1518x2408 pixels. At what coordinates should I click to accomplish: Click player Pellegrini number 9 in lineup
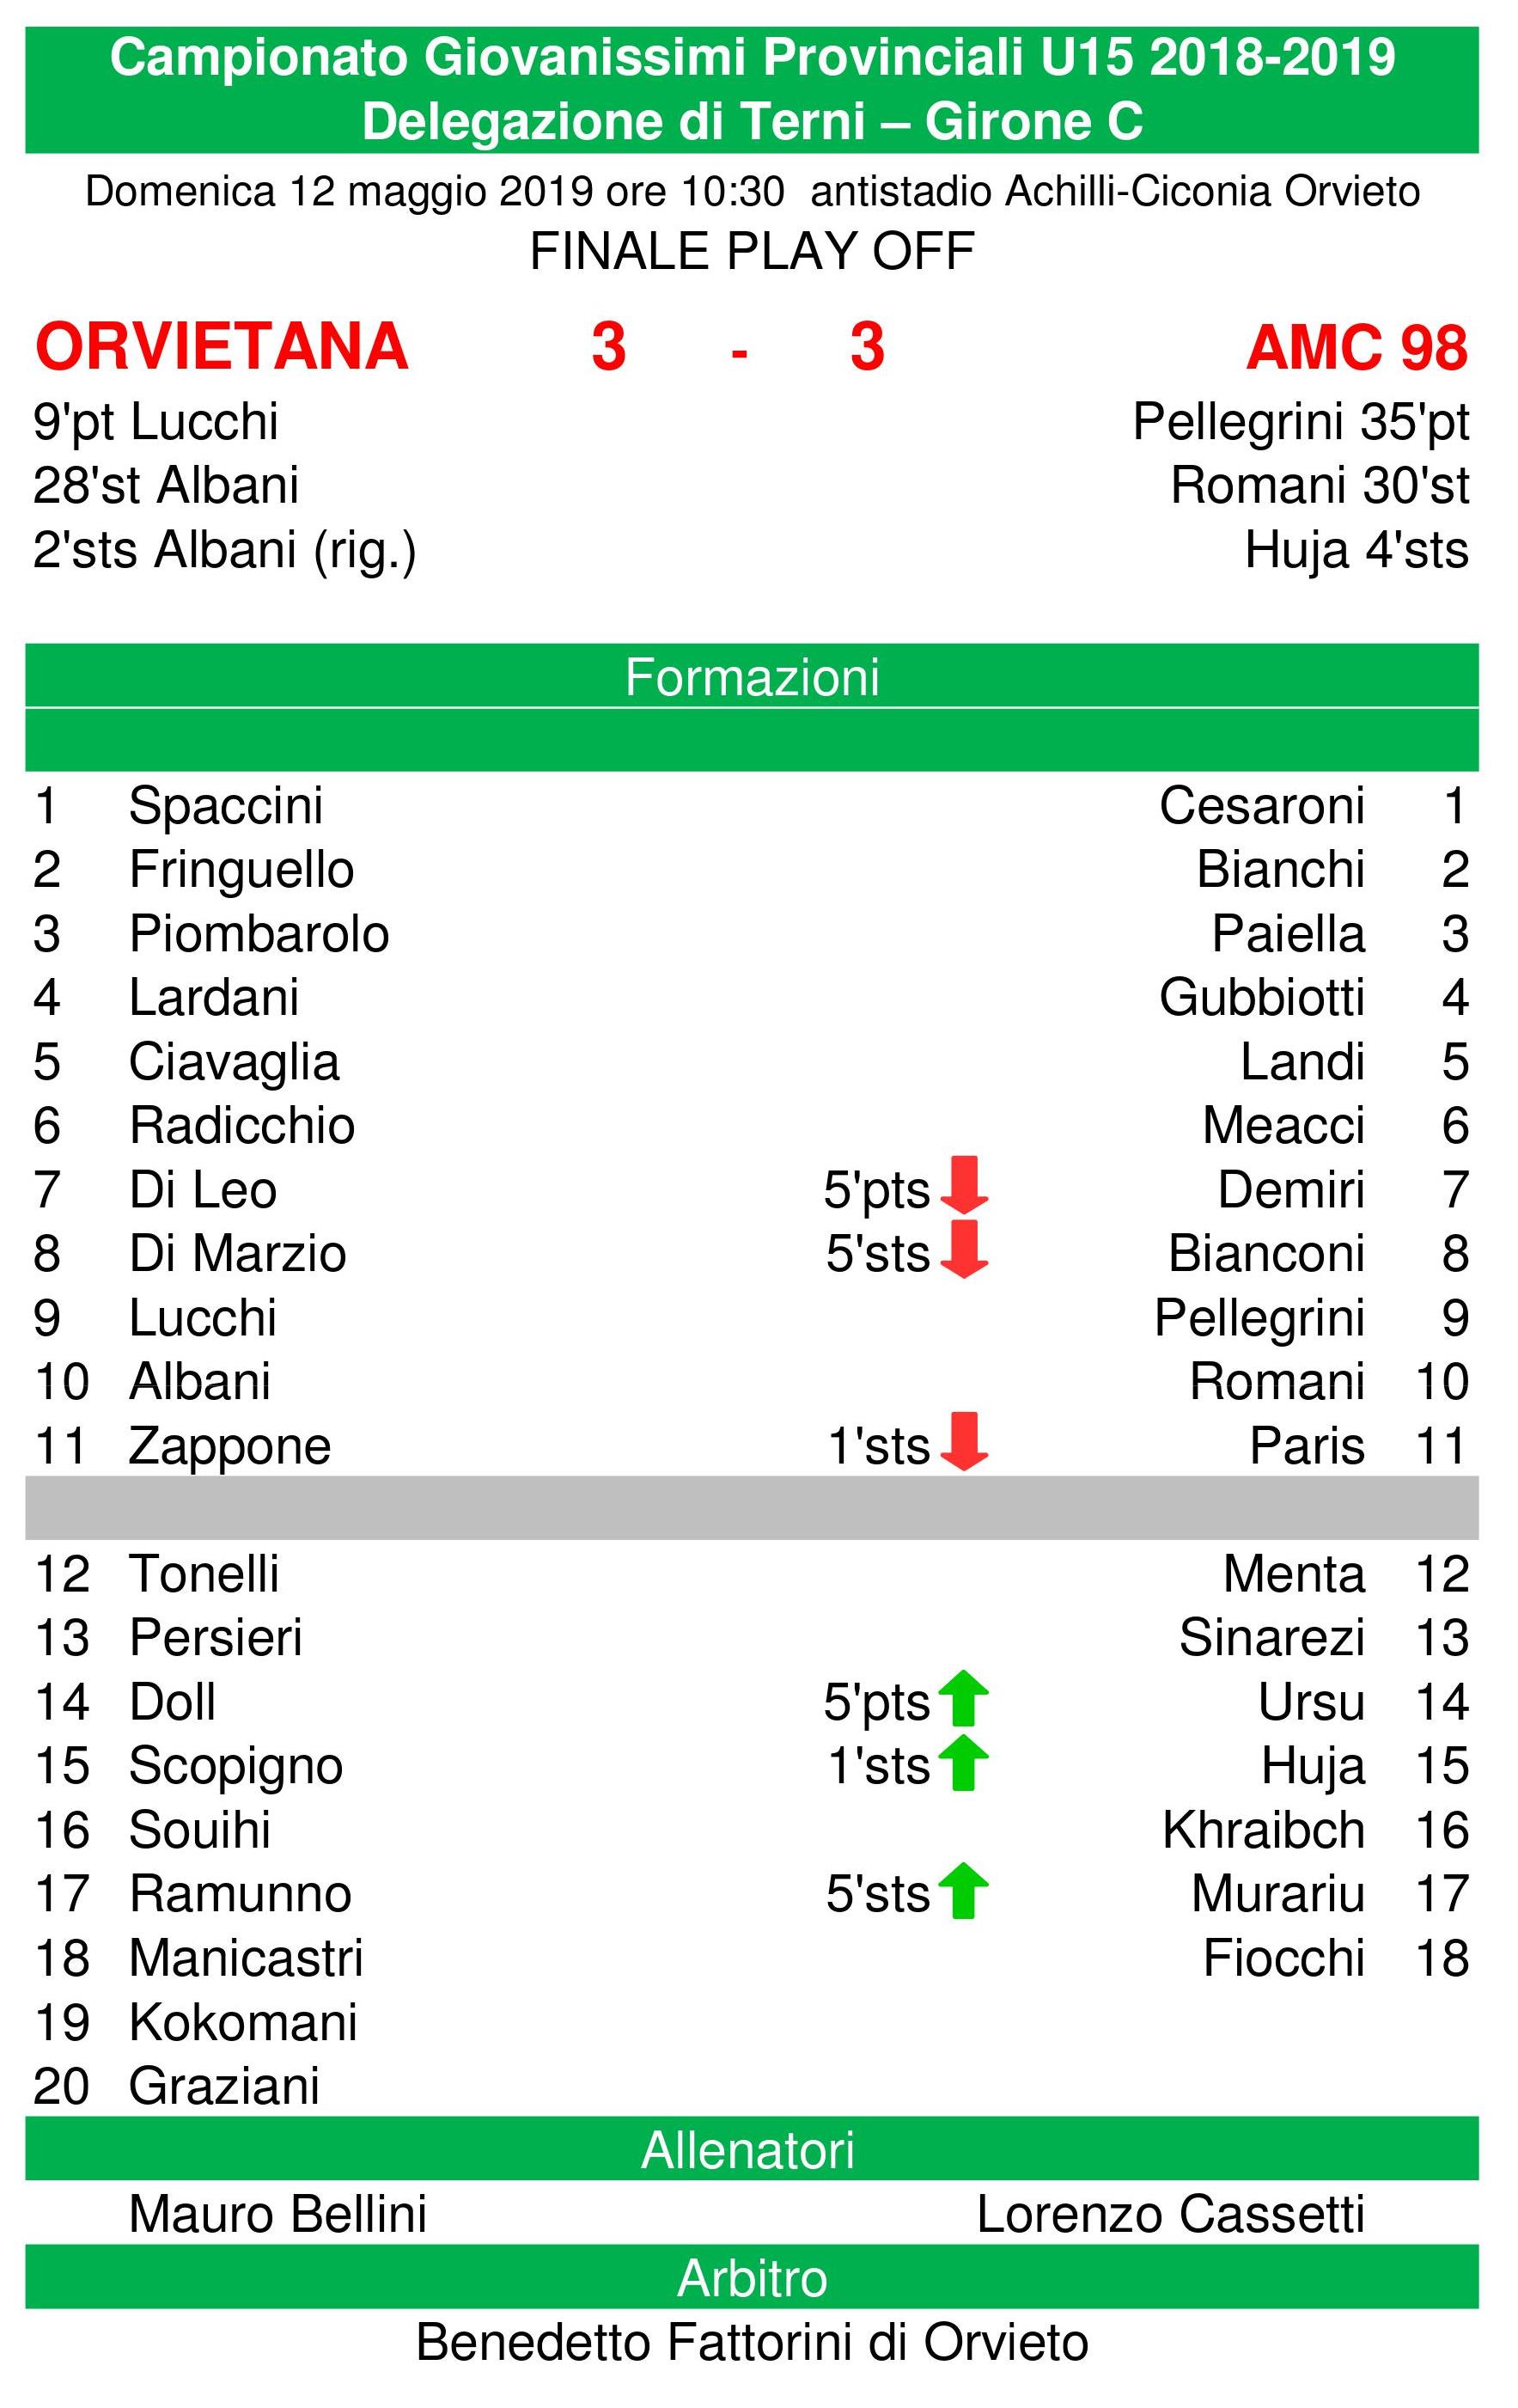coord(1259,1318)
